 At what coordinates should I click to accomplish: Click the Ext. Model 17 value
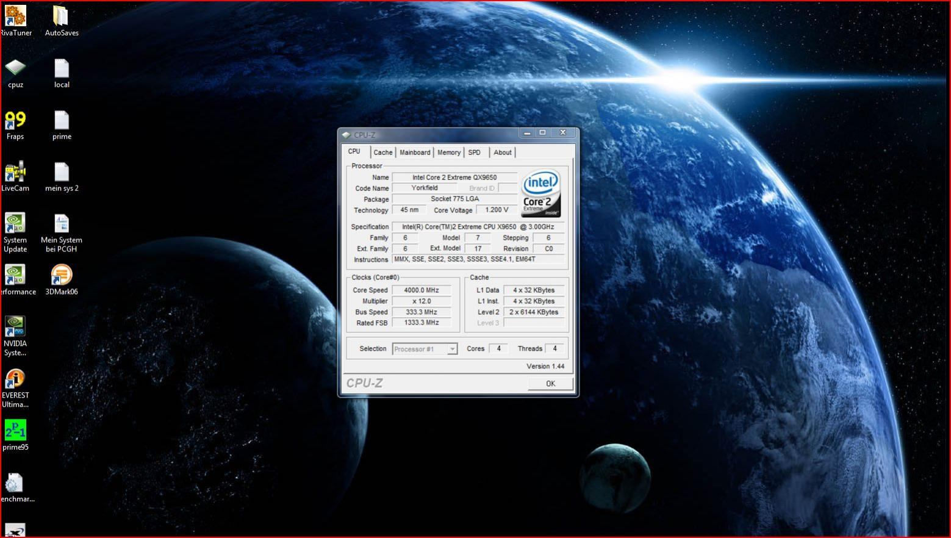[478, 249]
